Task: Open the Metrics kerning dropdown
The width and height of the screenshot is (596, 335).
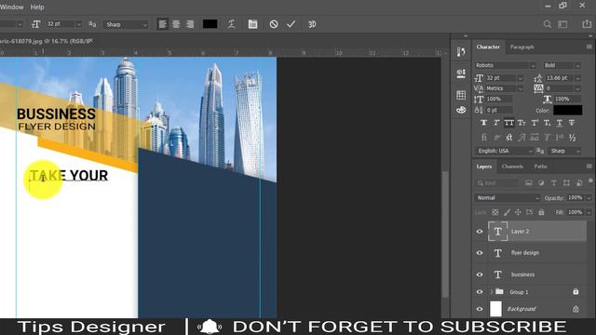Action: [520, 88]
